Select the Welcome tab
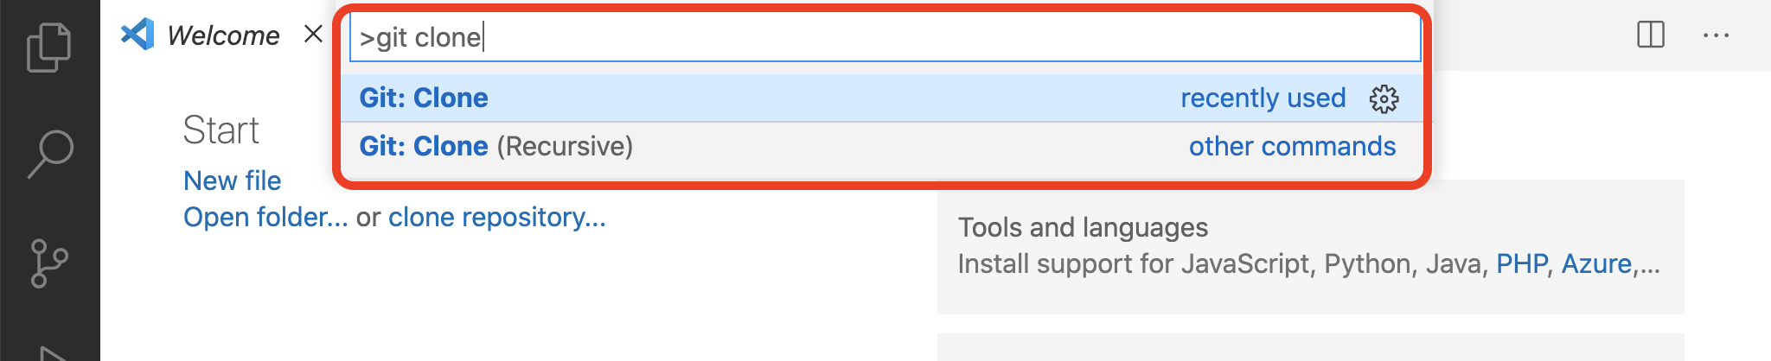The image size is (1771, 361). coord(222,35)
